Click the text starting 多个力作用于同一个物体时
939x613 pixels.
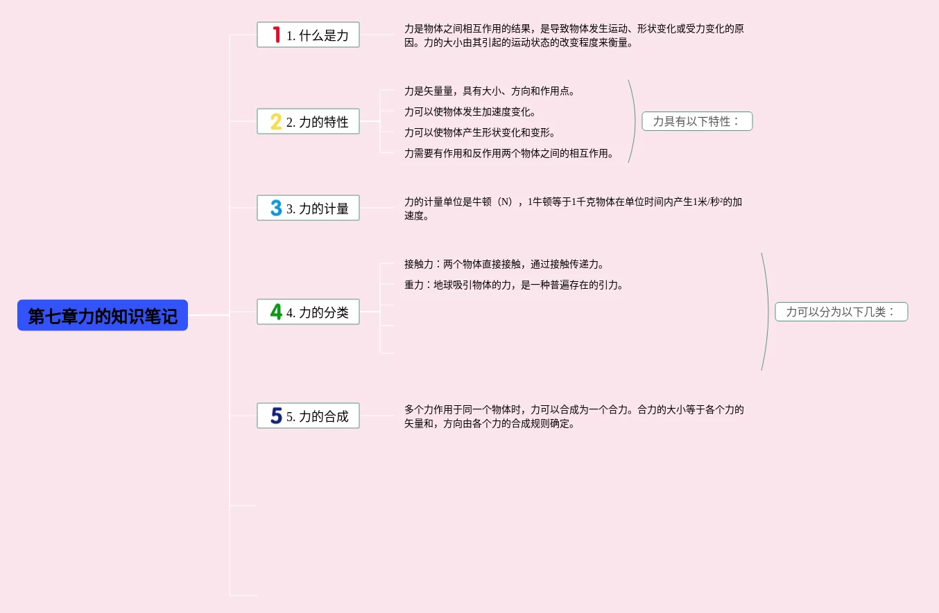coord(574,416)
